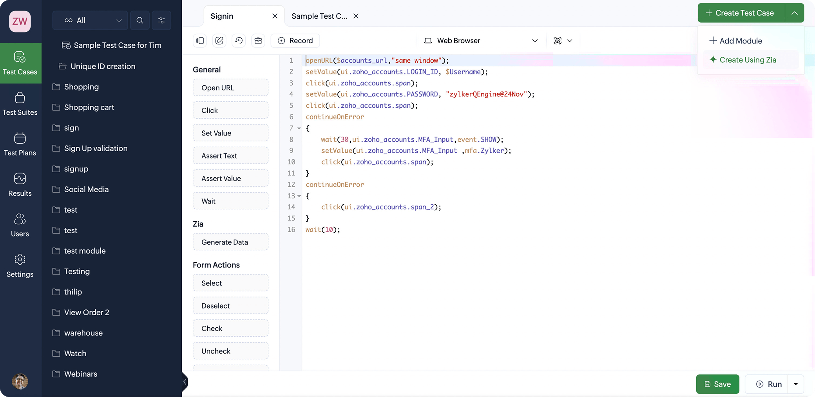Collapse the left navigation panel
The height and width of the screenshot is (397, 815).
[185, 382]
